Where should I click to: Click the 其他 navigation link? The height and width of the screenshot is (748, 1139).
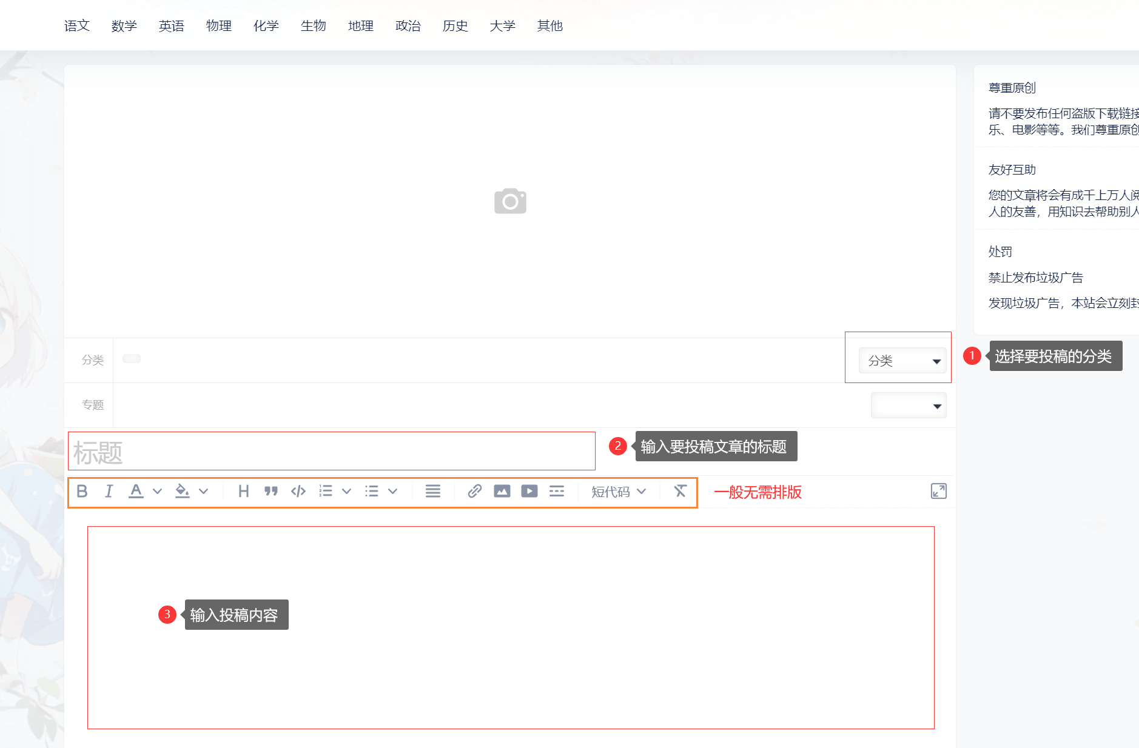(x=550, y=25)
